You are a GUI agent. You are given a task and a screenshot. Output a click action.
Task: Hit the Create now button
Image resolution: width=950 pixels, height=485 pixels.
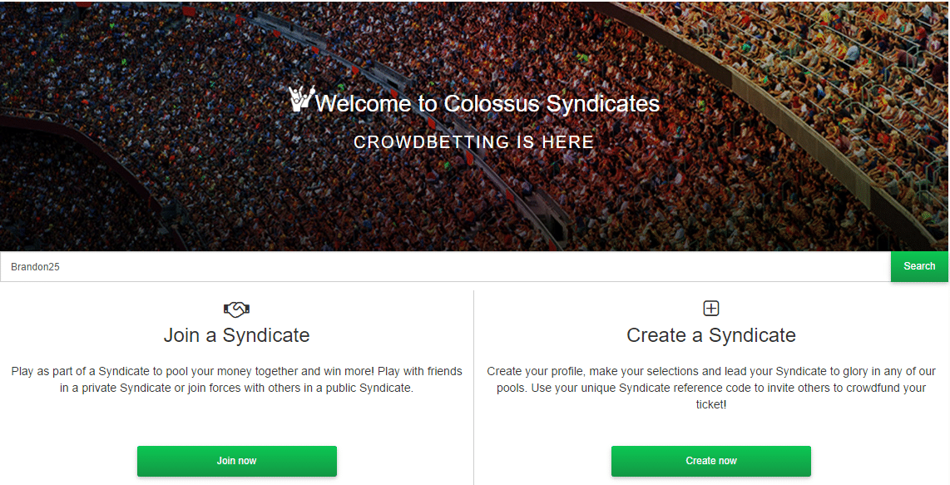[710, 461]
